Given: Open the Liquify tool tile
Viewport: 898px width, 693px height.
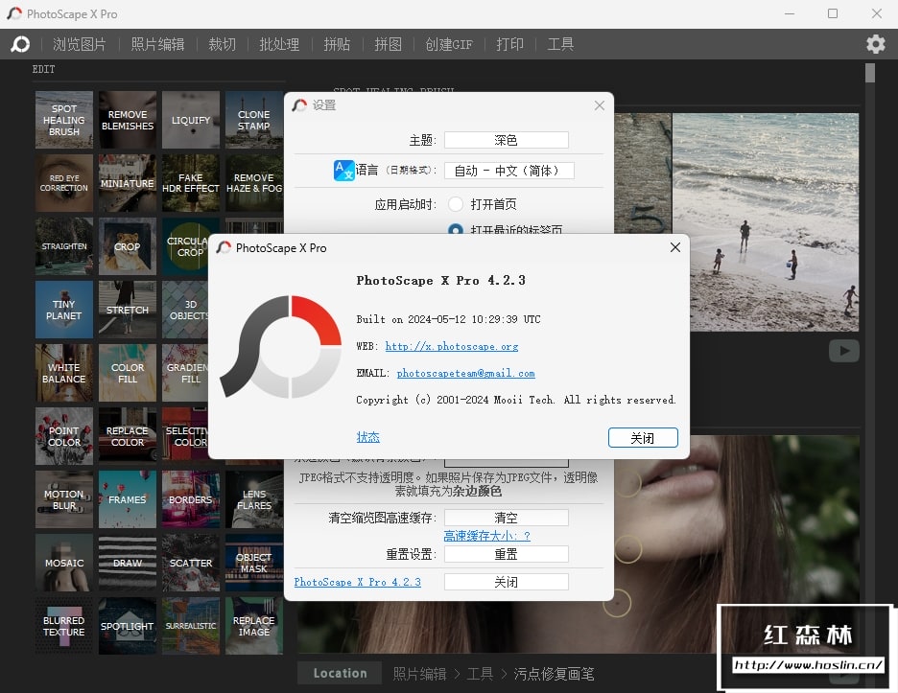Looking at the screenshot, I should click(191, 120).
